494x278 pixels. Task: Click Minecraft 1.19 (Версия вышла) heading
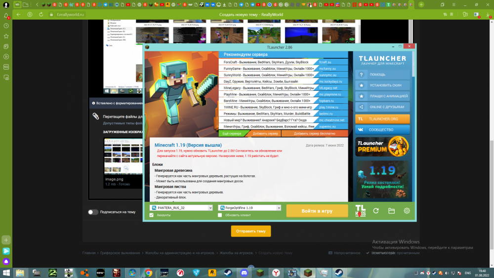(188, 145)
